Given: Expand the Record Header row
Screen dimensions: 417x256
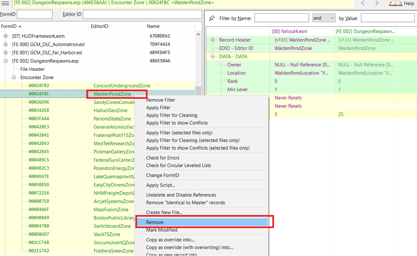Looking at the screenshot, I should point(213,40).
